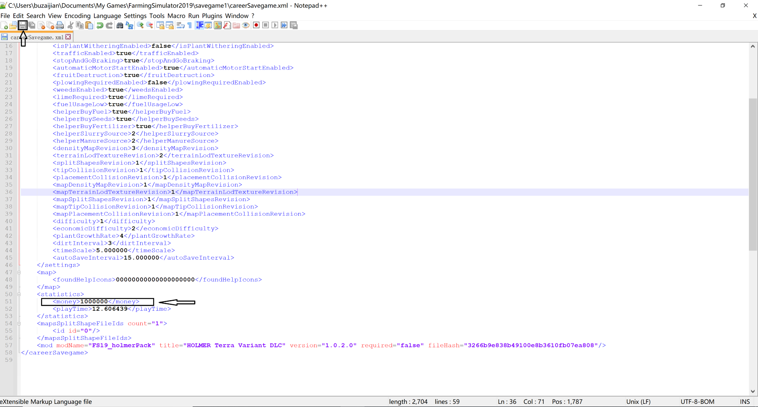This screenshot has height=407, width=758.
Task: Toggle the indent guide icon
Action: 200,25
